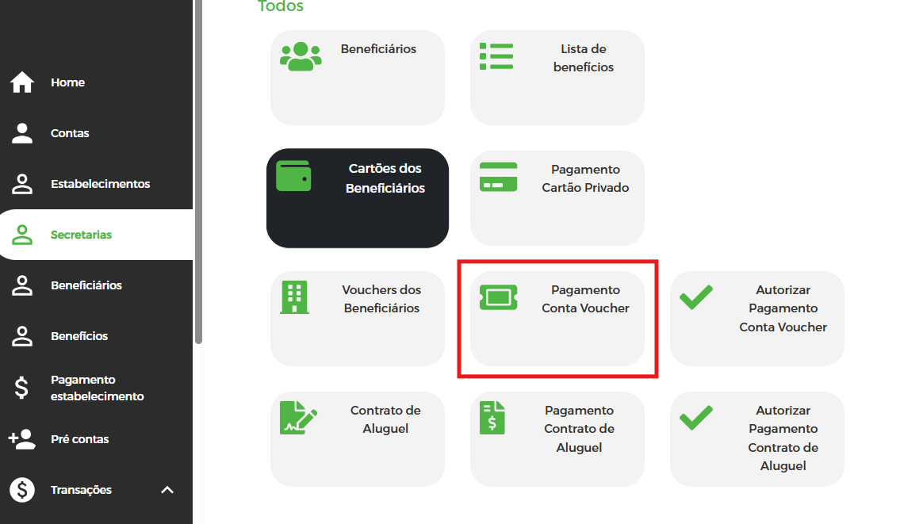Collapse the Transações section chevron
This screenshot has width=900, height=524.
click(x=167, y=490)
